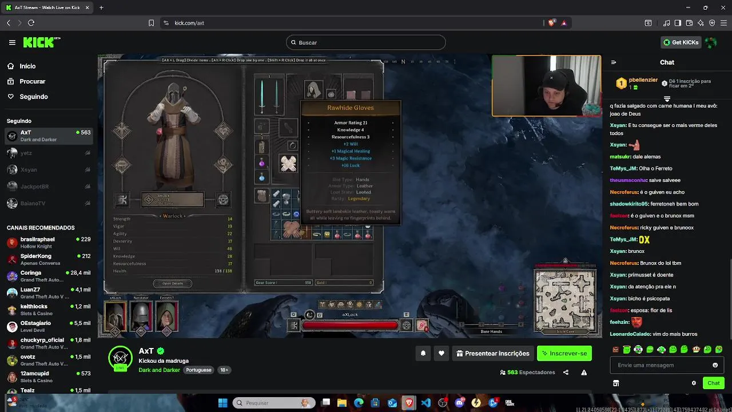Open the user profile avatar menu
732x412 pixels.
click(x=711, y=42)
